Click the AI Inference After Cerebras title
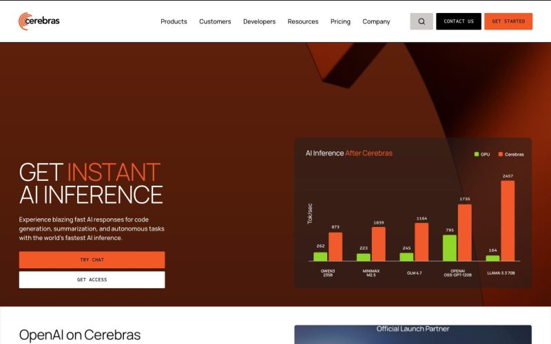The image size is (551, 344). coord(349,153)
